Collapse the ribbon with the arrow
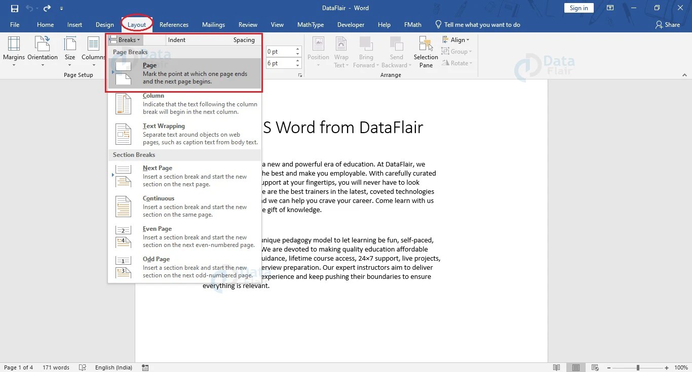692x372 pixels. (x=684, y=75)
